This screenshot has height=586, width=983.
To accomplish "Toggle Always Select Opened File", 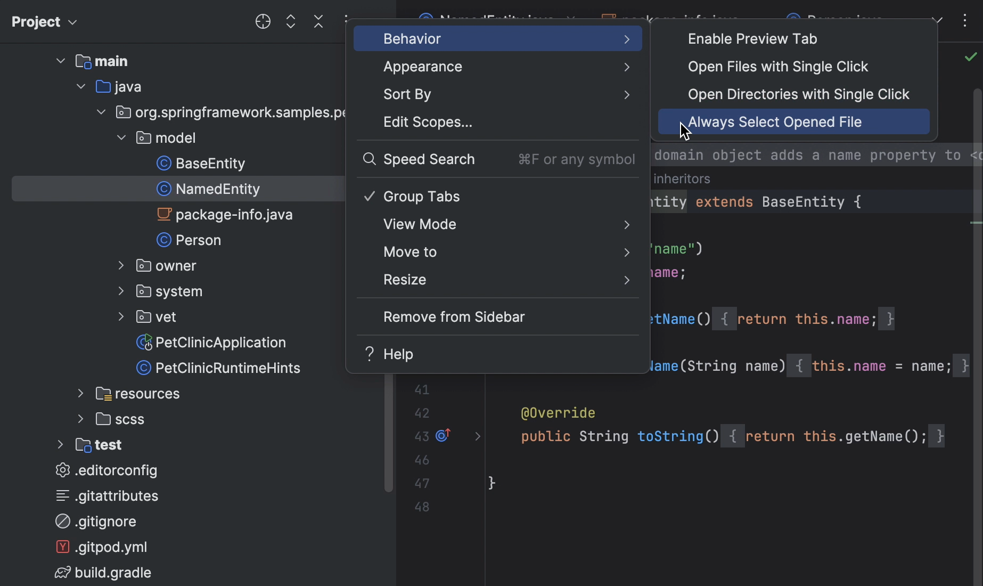I will (x=774, y=121).
